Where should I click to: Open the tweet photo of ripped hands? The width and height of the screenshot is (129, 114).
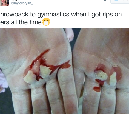click(x=64, y=71)
